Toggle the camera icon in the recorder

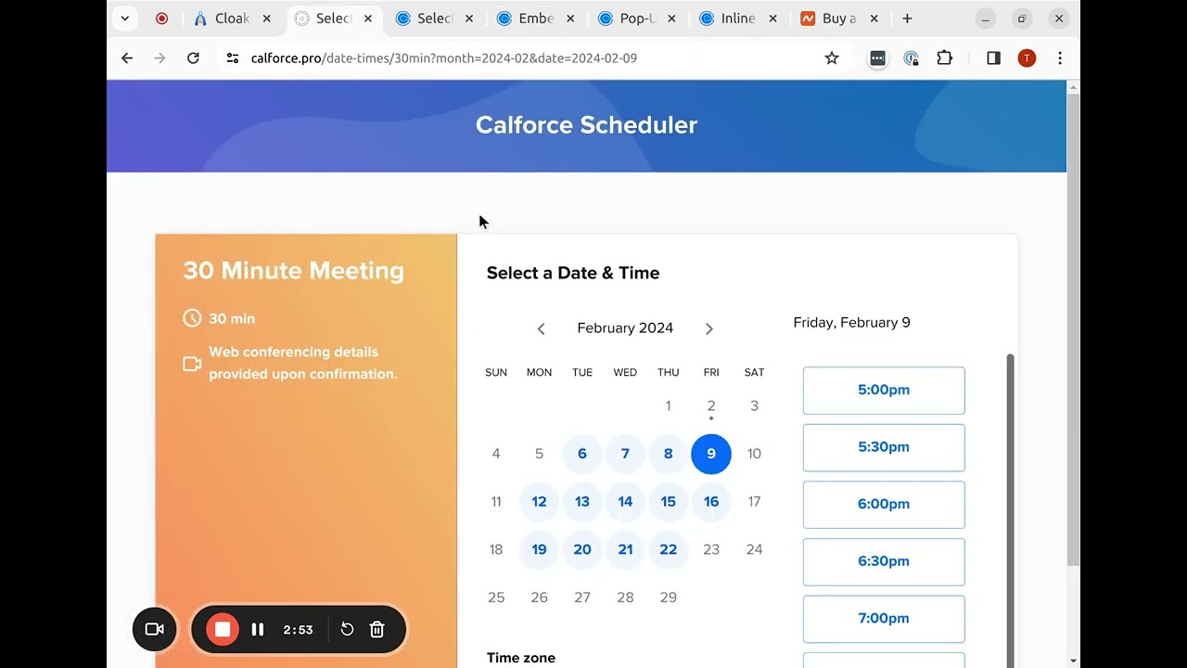point(155,629)
